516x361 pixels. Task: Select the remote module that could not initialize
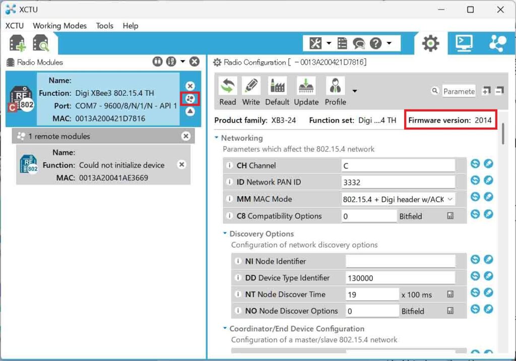point(103,165)
